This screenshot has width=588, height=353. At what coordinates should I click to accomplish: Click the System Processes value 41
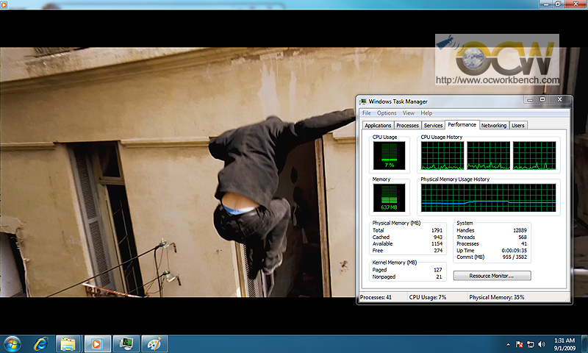point(524,243)
